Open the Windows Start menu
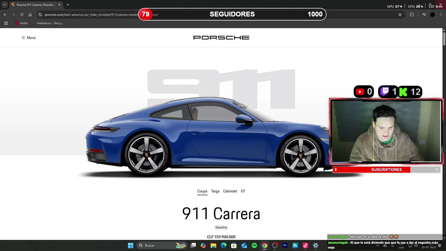This screenshot has width=446, height=251. 131,245
